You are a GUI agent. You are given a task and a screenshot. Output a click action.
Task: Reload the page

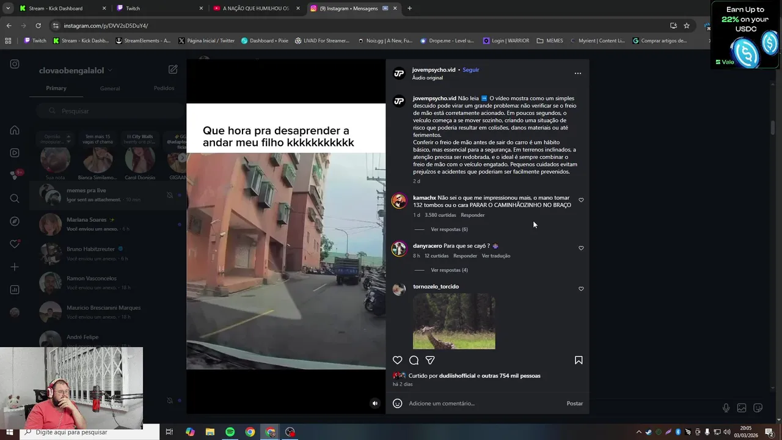pos(38,26)
